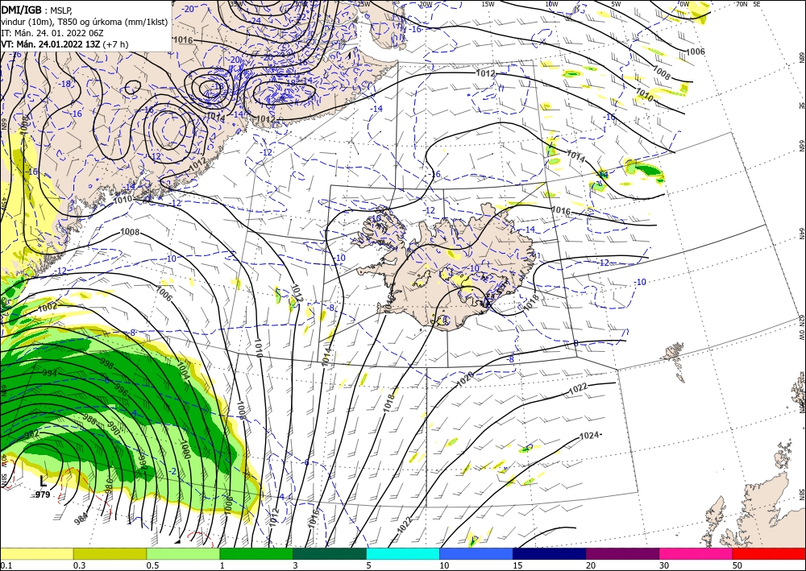Screen dimensions: 806x571
Task: Click the "982" isobar label
Action: pos(31,434)
